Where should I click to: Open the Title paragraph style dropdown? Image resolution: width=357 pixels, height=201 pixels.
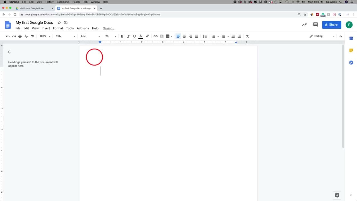(x=66, y=36)
